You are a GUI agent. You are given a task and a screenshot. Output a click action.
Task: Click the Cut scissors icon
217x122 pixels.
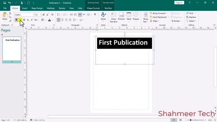click(10, 13)
